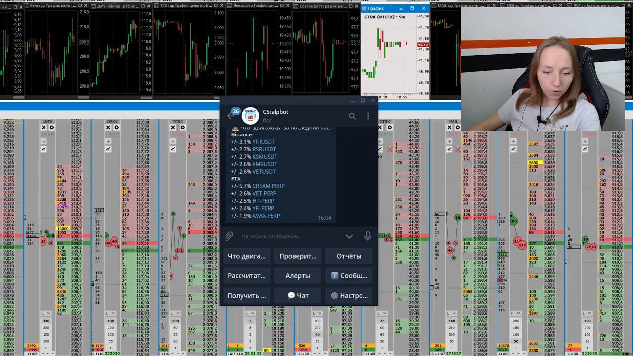This screenshot has width=633, height=356.
Task: Open the RSRUSDT ticker link
Action: (265, 149)
